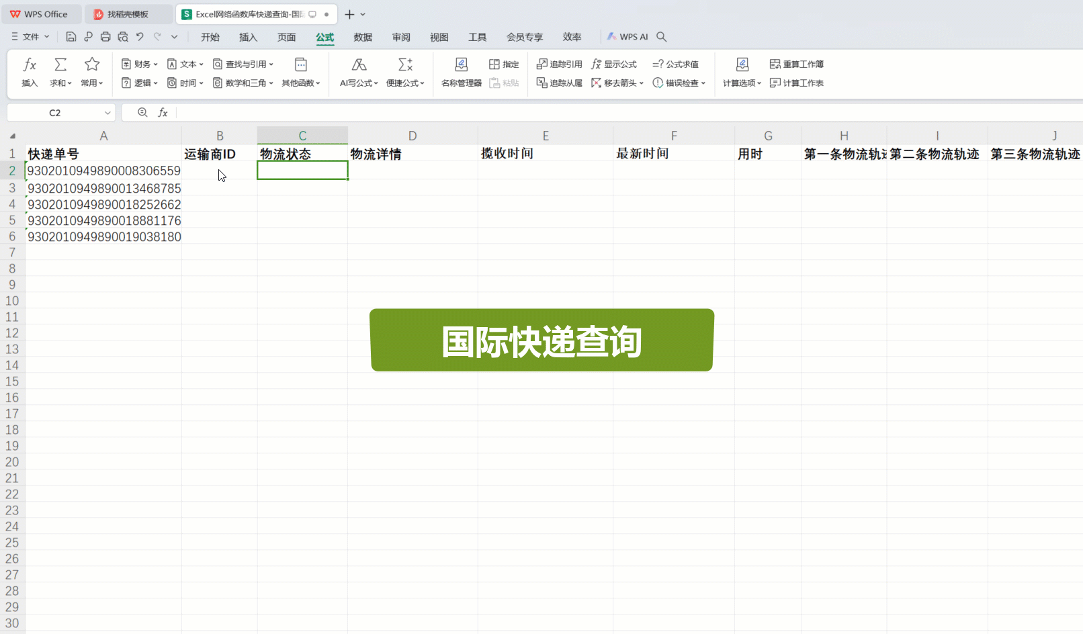Viewport: 1083px width, 634px height.
Task: Click the 计算选项 calculator icon
Action: tap(742, 64)
